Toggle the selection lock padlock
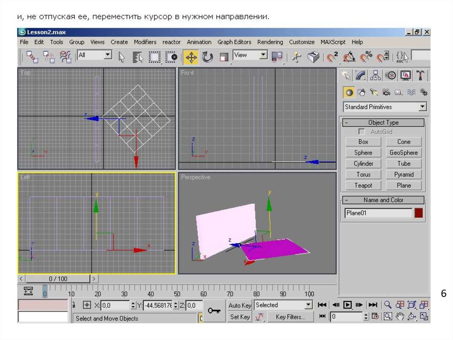Screen dimensions: 453x340 73,305
